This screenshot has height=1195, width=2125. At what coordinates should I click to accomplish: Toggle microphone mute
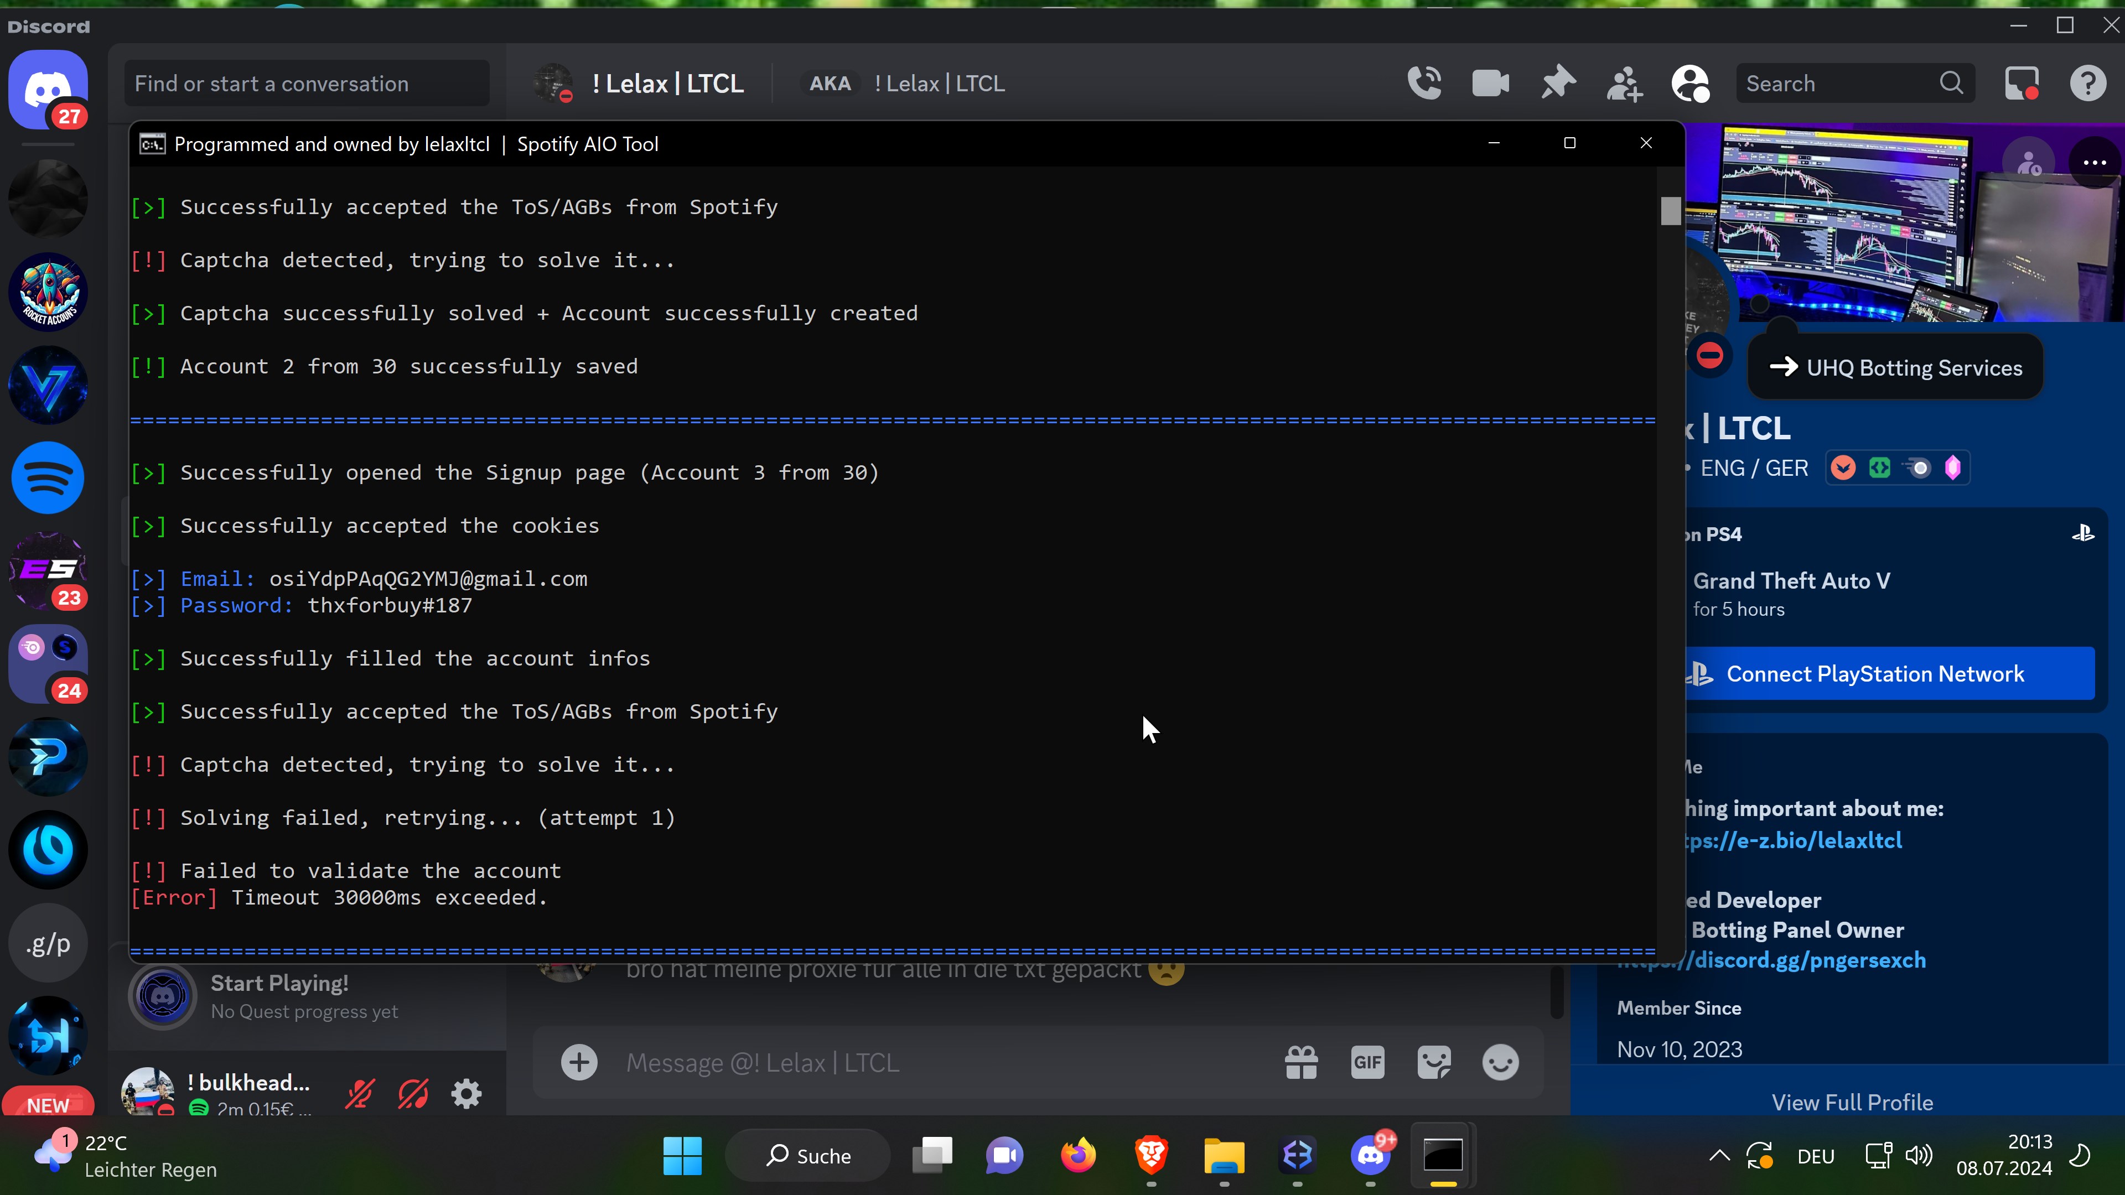pyautogui.click(x=360, y=1094)
